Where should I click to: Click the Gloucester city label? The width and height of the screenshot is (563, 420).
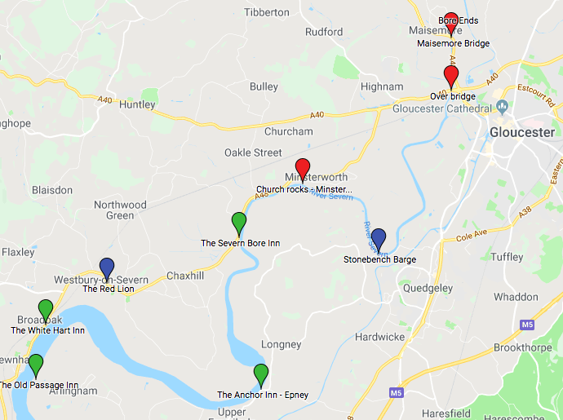click(522, 132)
